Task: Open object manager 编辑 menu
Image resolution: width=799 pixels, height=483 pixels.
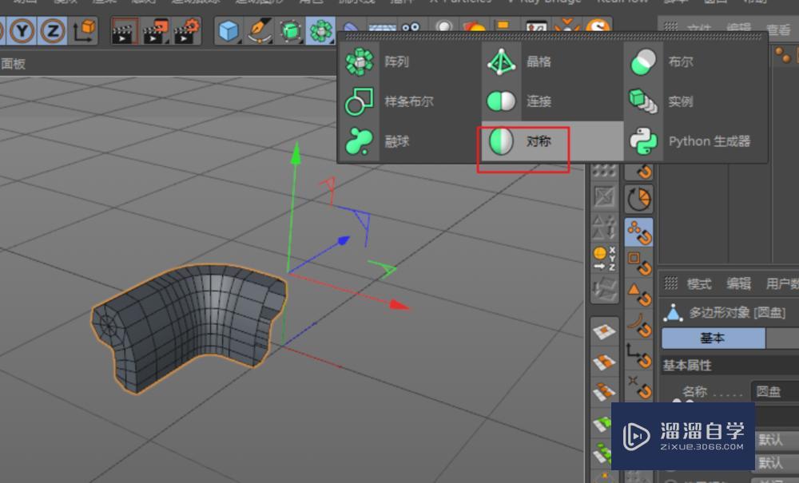Action: (738, 29)
